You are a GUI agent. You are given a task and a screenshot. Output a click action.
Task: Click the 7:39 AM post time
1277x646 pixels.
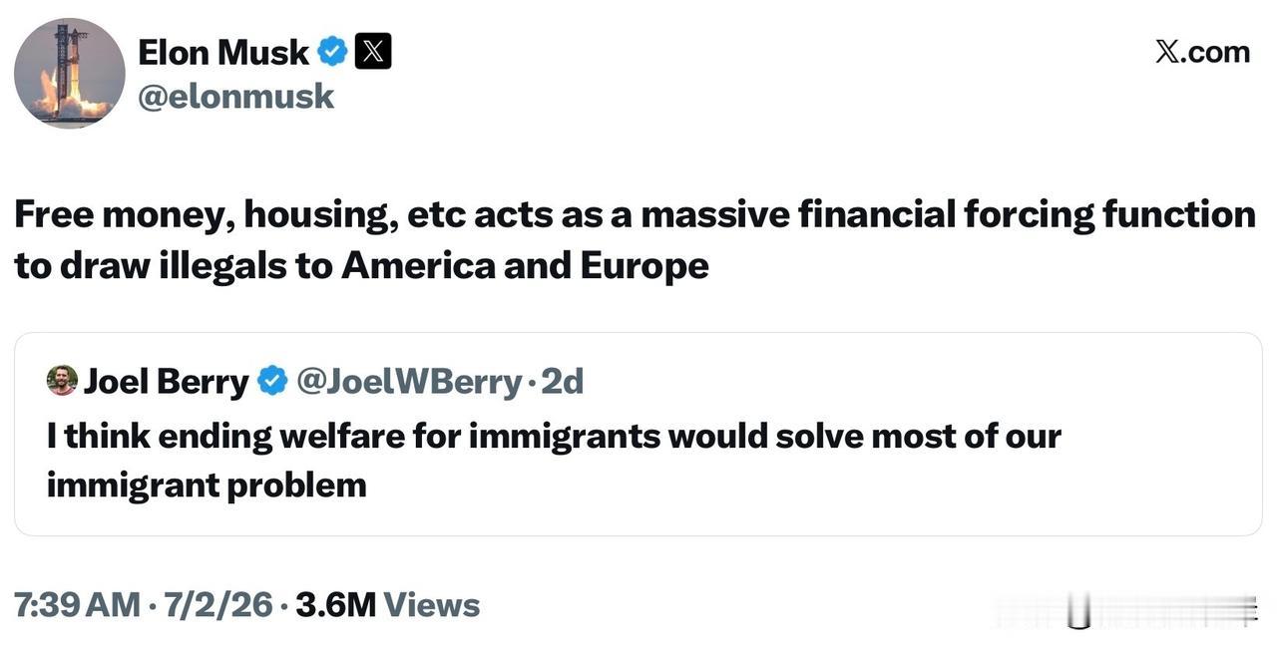[x=77, y=604]
